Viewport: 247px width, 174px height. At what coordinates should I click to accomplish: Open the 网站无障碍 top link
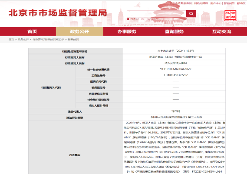coord(201,3)
